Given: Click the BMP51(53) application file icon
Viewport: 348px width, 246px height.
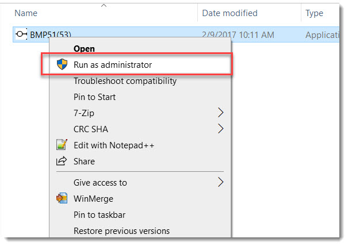Looking at the screenshot, I should coord(21,34).
